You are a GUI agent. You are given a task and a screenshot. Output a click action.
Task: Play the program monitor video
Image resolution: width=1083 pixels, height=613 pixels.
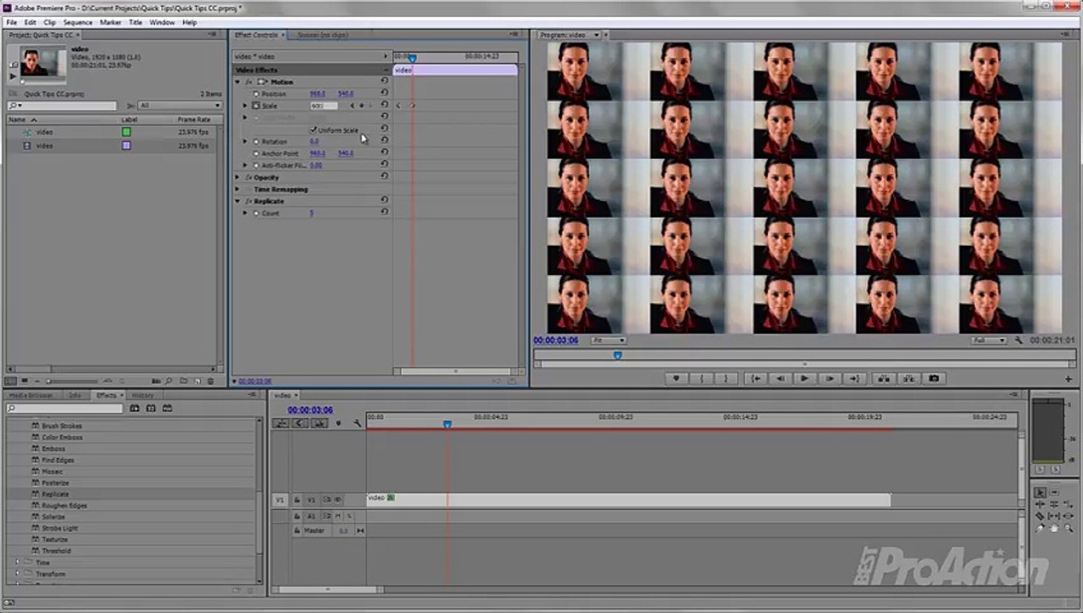pos(804,379)
